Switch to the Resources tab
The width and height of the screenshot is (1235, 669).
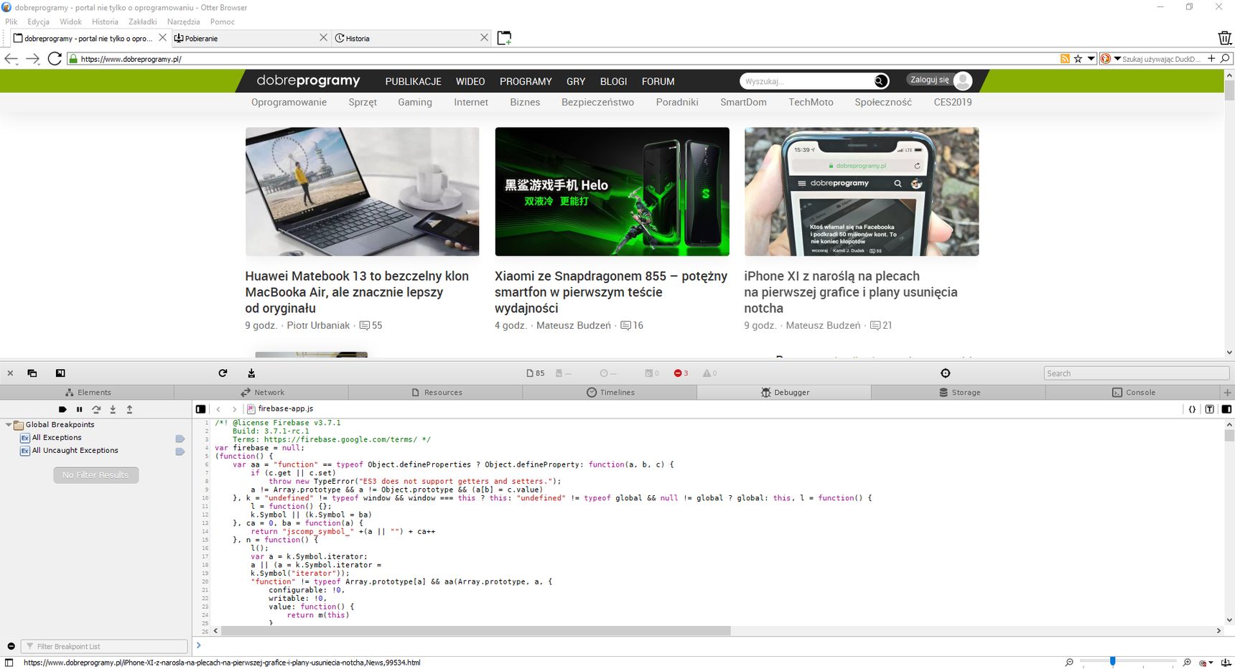pos(437,393)
